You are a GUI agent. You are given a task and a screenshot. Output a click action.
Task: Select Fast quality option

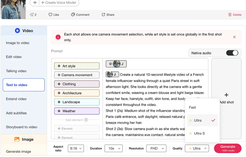(x=202, y=107)
